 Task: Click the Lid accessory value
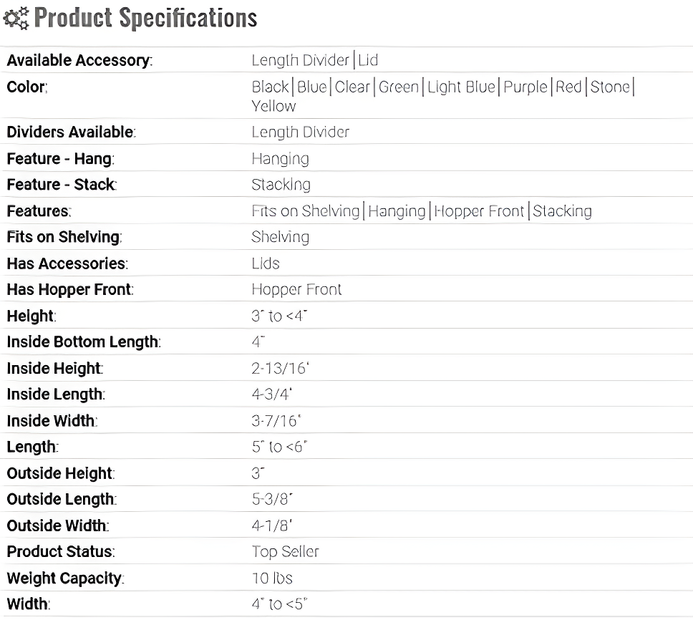pyautogui.click(x=368, y=60)
